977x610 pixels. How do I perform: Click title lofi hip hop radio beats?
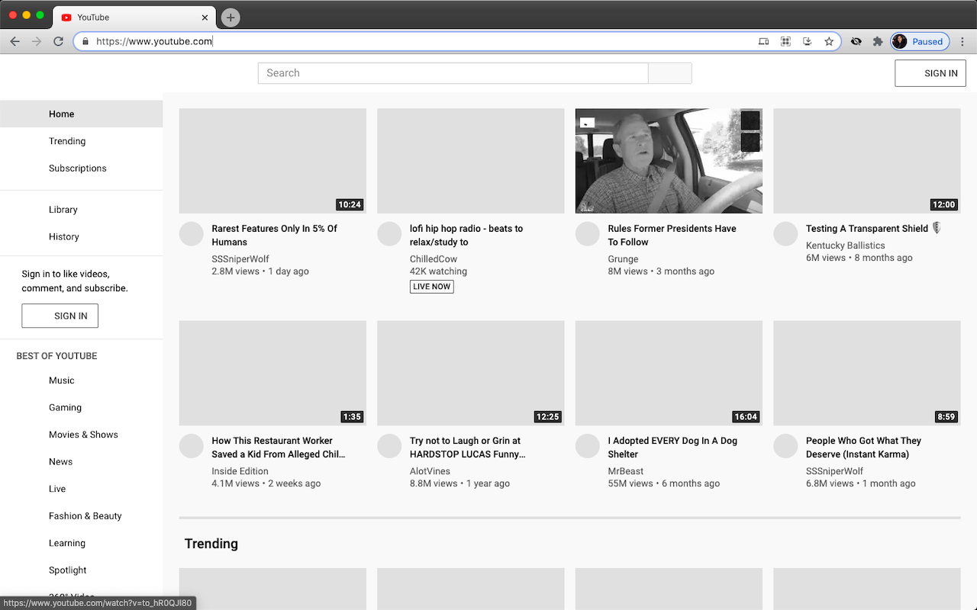tap(466, 235)
